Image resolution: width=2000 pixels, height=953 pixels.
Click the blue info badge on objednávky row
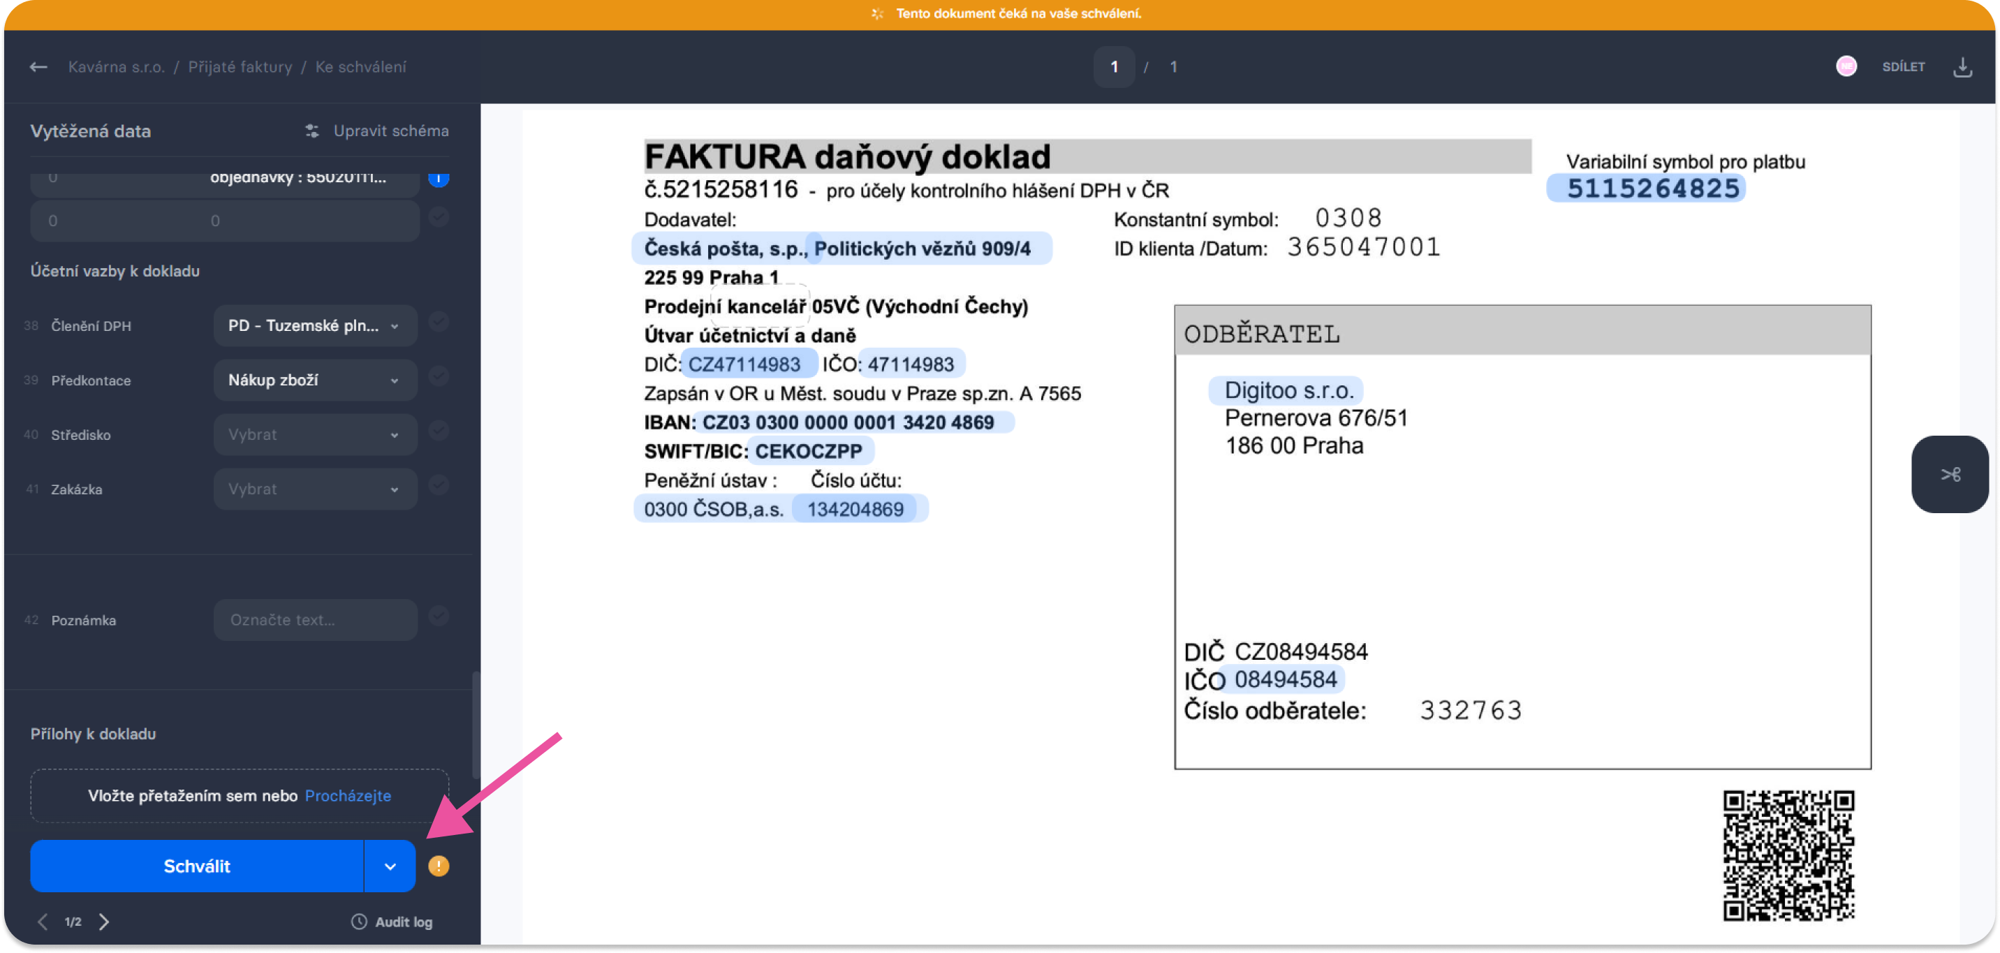click(x=439, y=179)
